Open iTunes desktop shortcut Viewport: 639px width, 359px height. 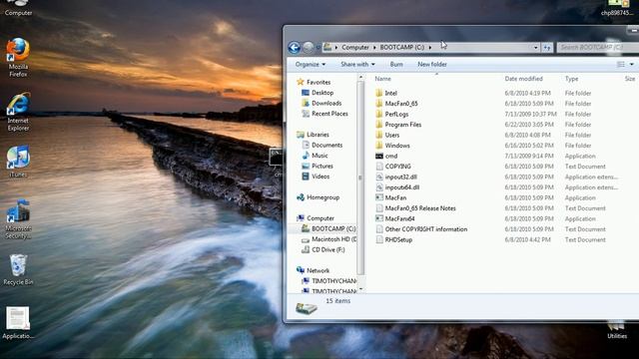[18, 162]
